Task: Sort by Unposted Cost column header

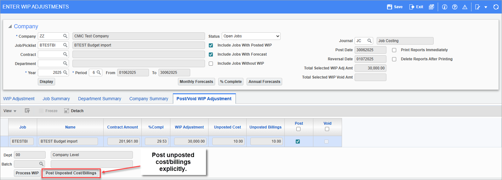Action: [227, 127]
